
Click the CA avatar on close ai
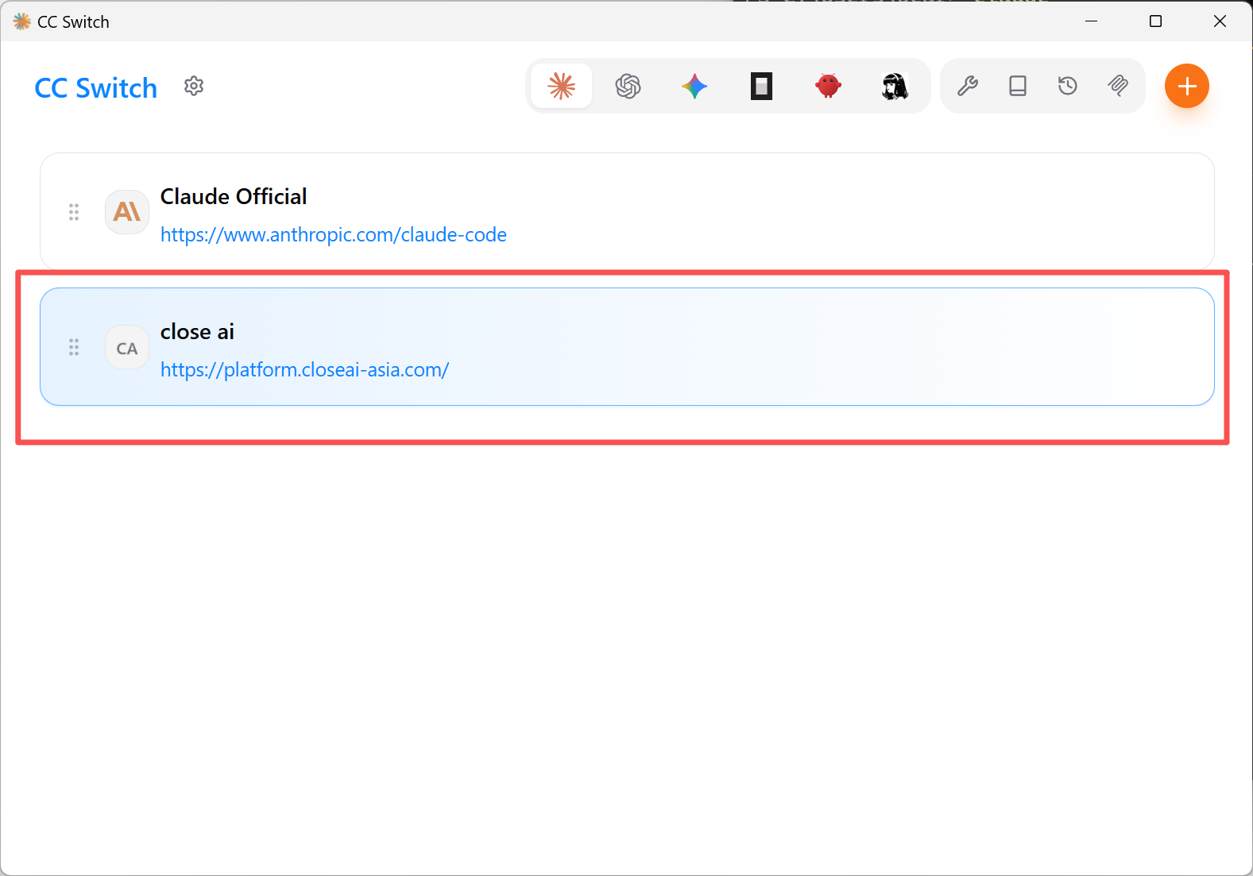click(x=127, y=348)
